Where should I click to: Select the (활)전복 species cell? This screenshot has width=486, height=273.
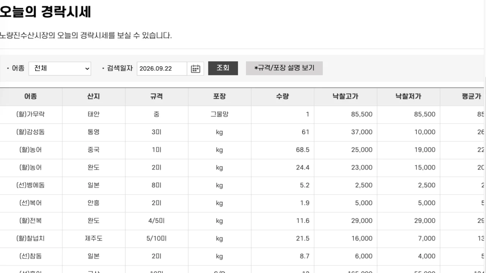pyautogui.click(x=31, y=221)
